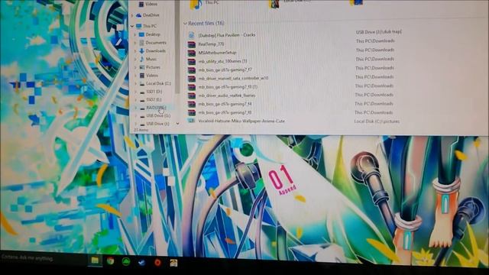
Task: Click the Desktop folder icon in sidebar
Action: click(x=141, y=34)
